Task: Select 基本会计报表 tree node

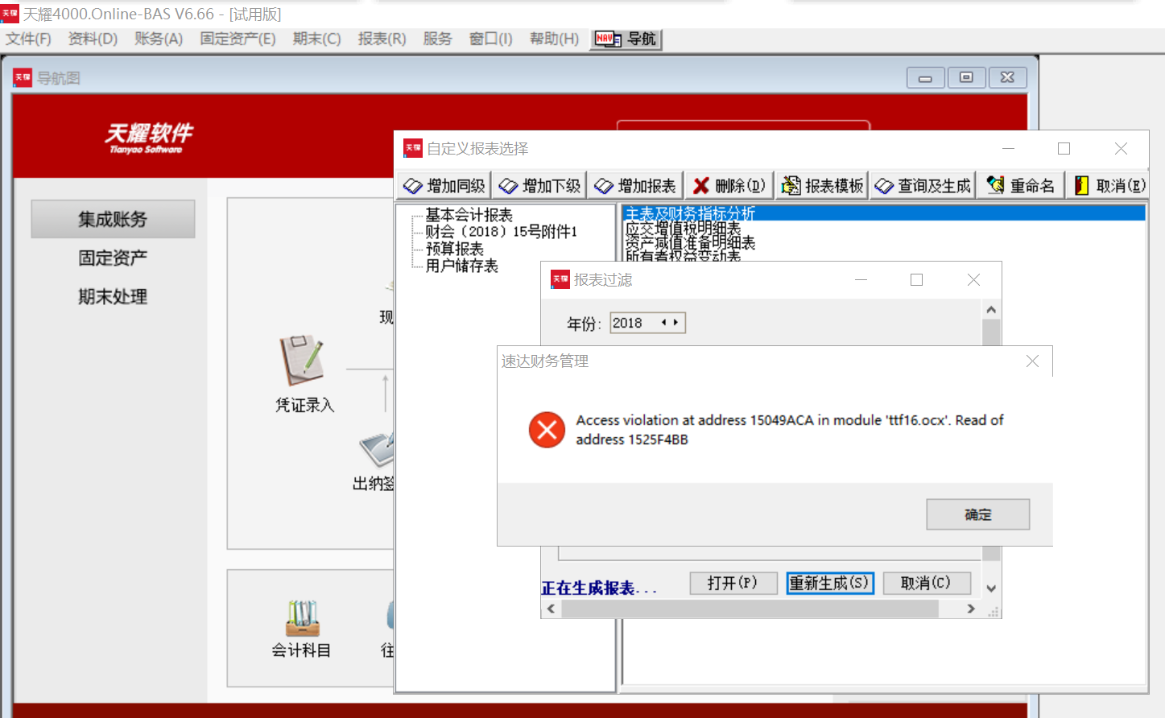Action: (x=469, y=215)
